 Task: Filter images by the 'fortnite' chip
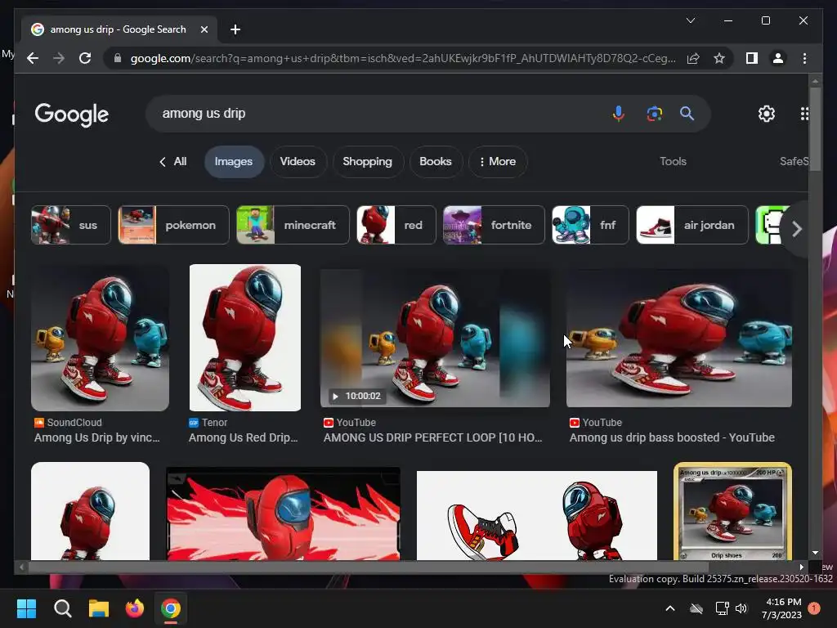(x=494, y=225)
